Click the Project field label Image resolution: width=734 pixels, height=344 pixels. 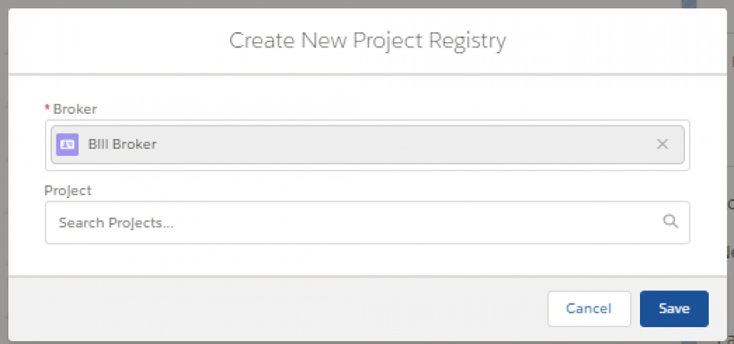tap(69, 190)
